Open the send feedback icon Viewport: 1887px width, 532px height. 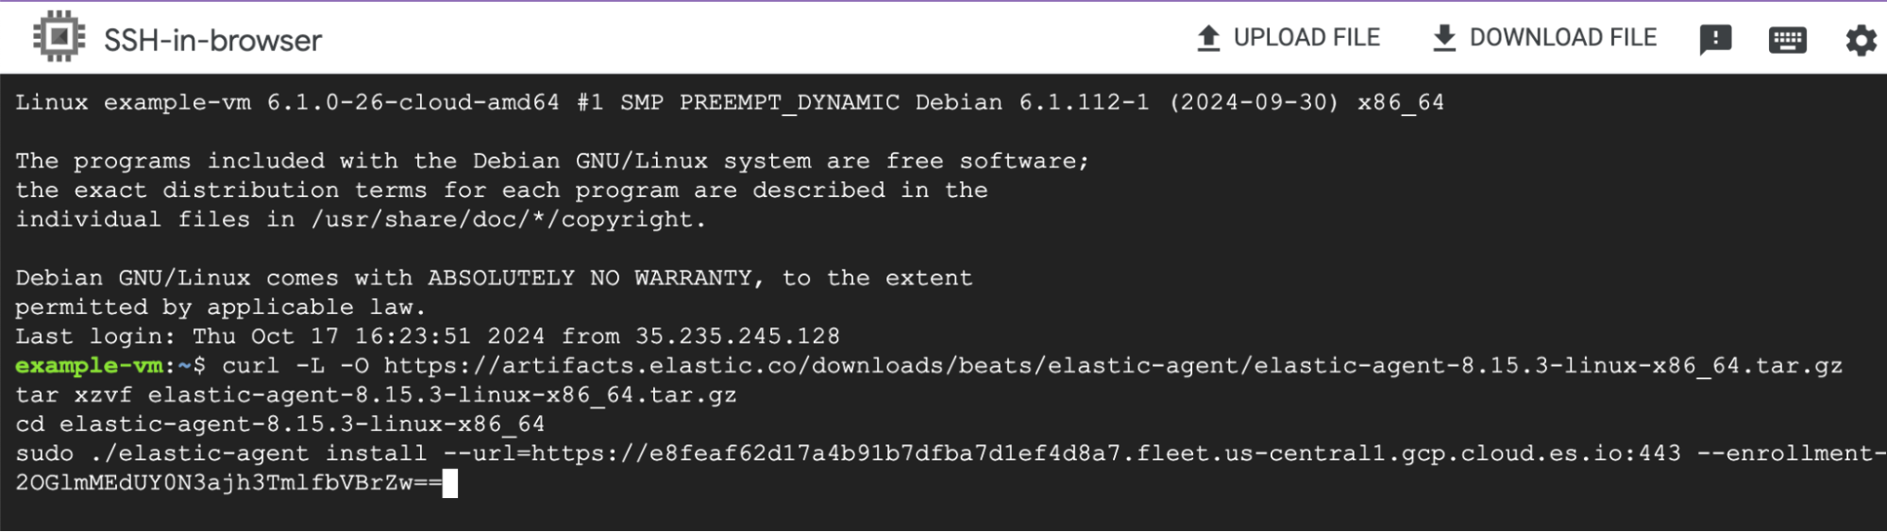coord(1715,40)
